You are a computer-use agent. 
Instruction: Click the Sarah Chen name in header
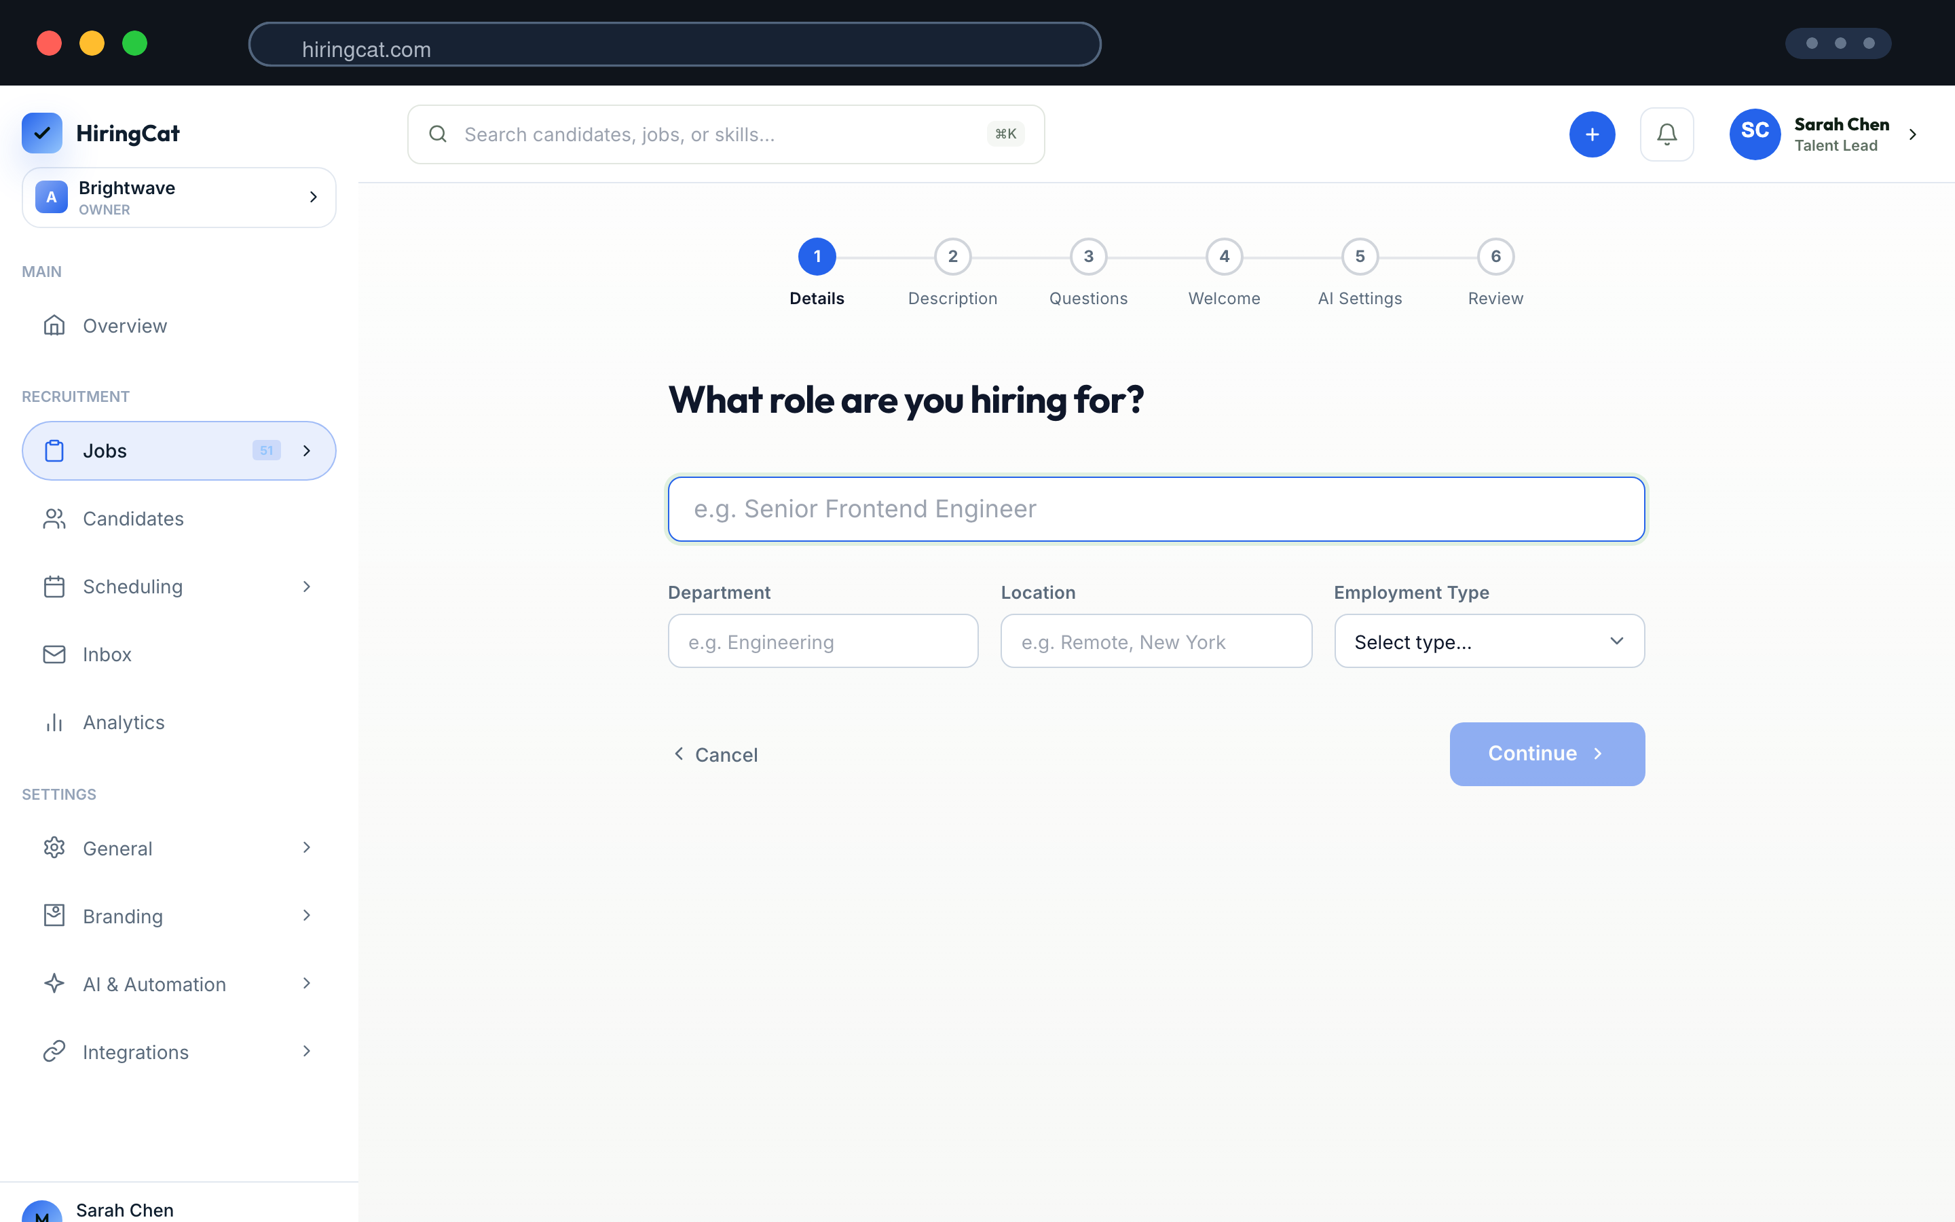click(1841, 124)
